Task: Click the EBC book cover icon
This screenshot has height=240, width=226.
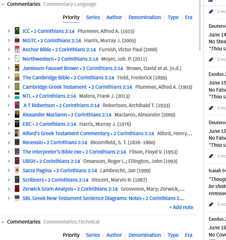Action: pos(17,124)
